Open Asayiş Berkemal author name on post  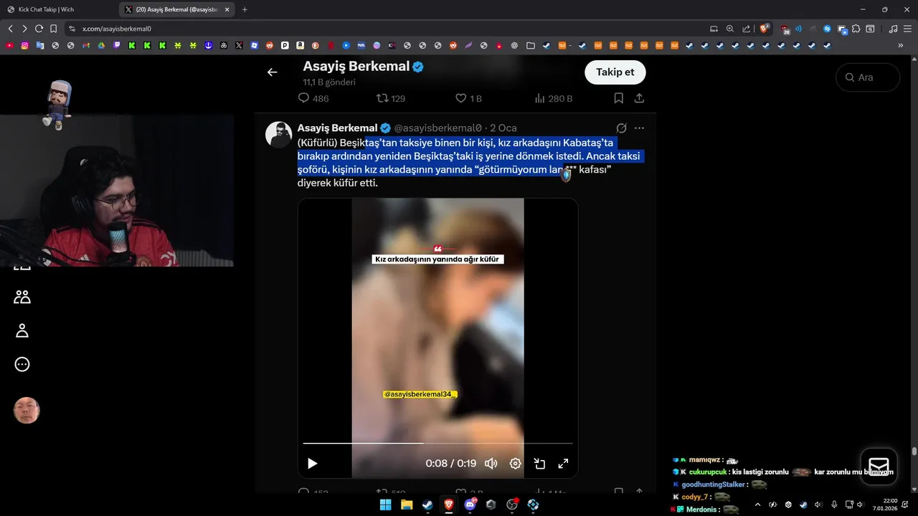pos(337,128)
